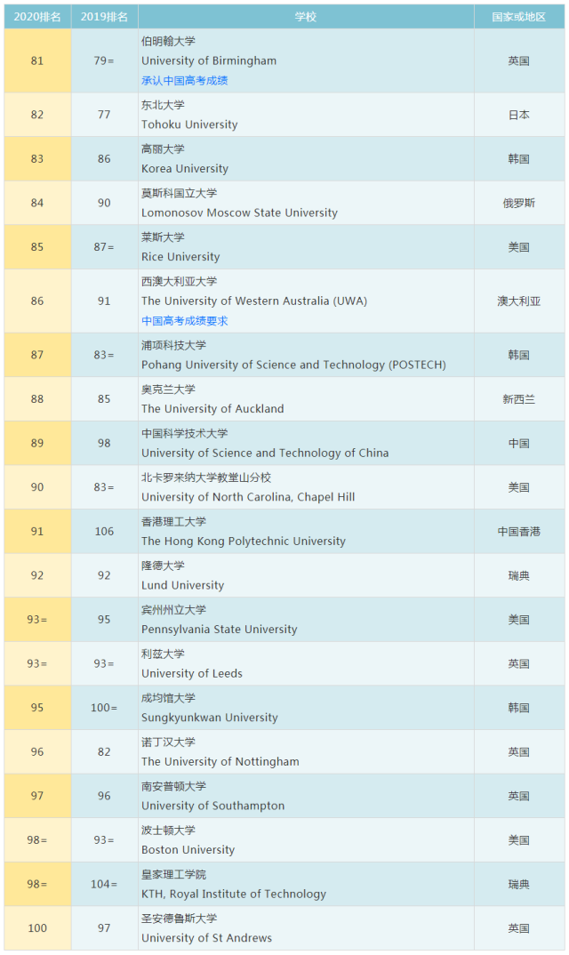Select the text 宾州州立大学
Viewport: 569px width, 955px height.
pyautogui.click(x=173, y=610)
